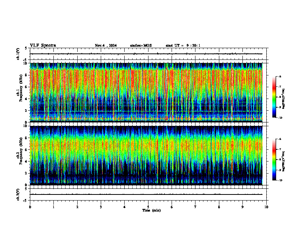300x232 pixels.
Task: Click the ch.2 spectrogram plot area
Action: tap(146, 155)
